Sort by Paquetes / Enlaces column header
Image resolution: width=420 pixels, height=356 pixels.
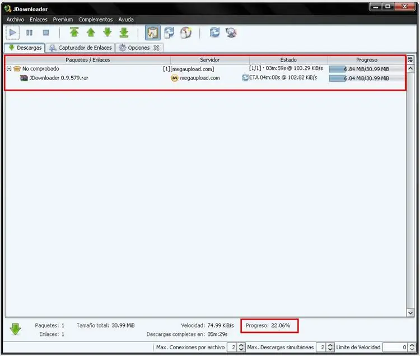88,60
